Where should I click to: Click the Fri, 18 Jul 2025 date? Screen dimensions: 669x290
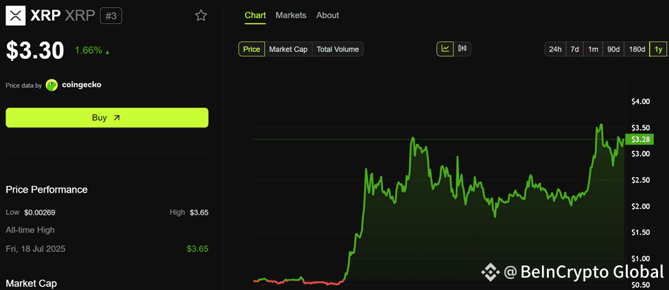click(36, 249)
